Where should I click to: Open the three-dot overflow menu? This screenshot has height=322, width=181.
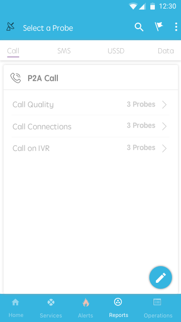(176, 27)
